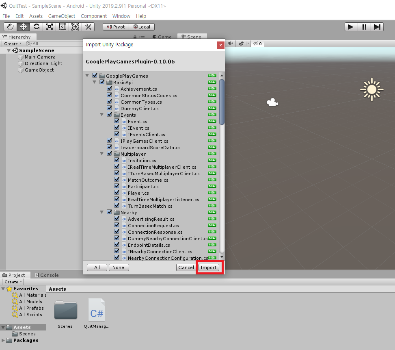Collapse SampleScene in Hierarchy
The image size is (395, 350).
[x=9, y=51]
